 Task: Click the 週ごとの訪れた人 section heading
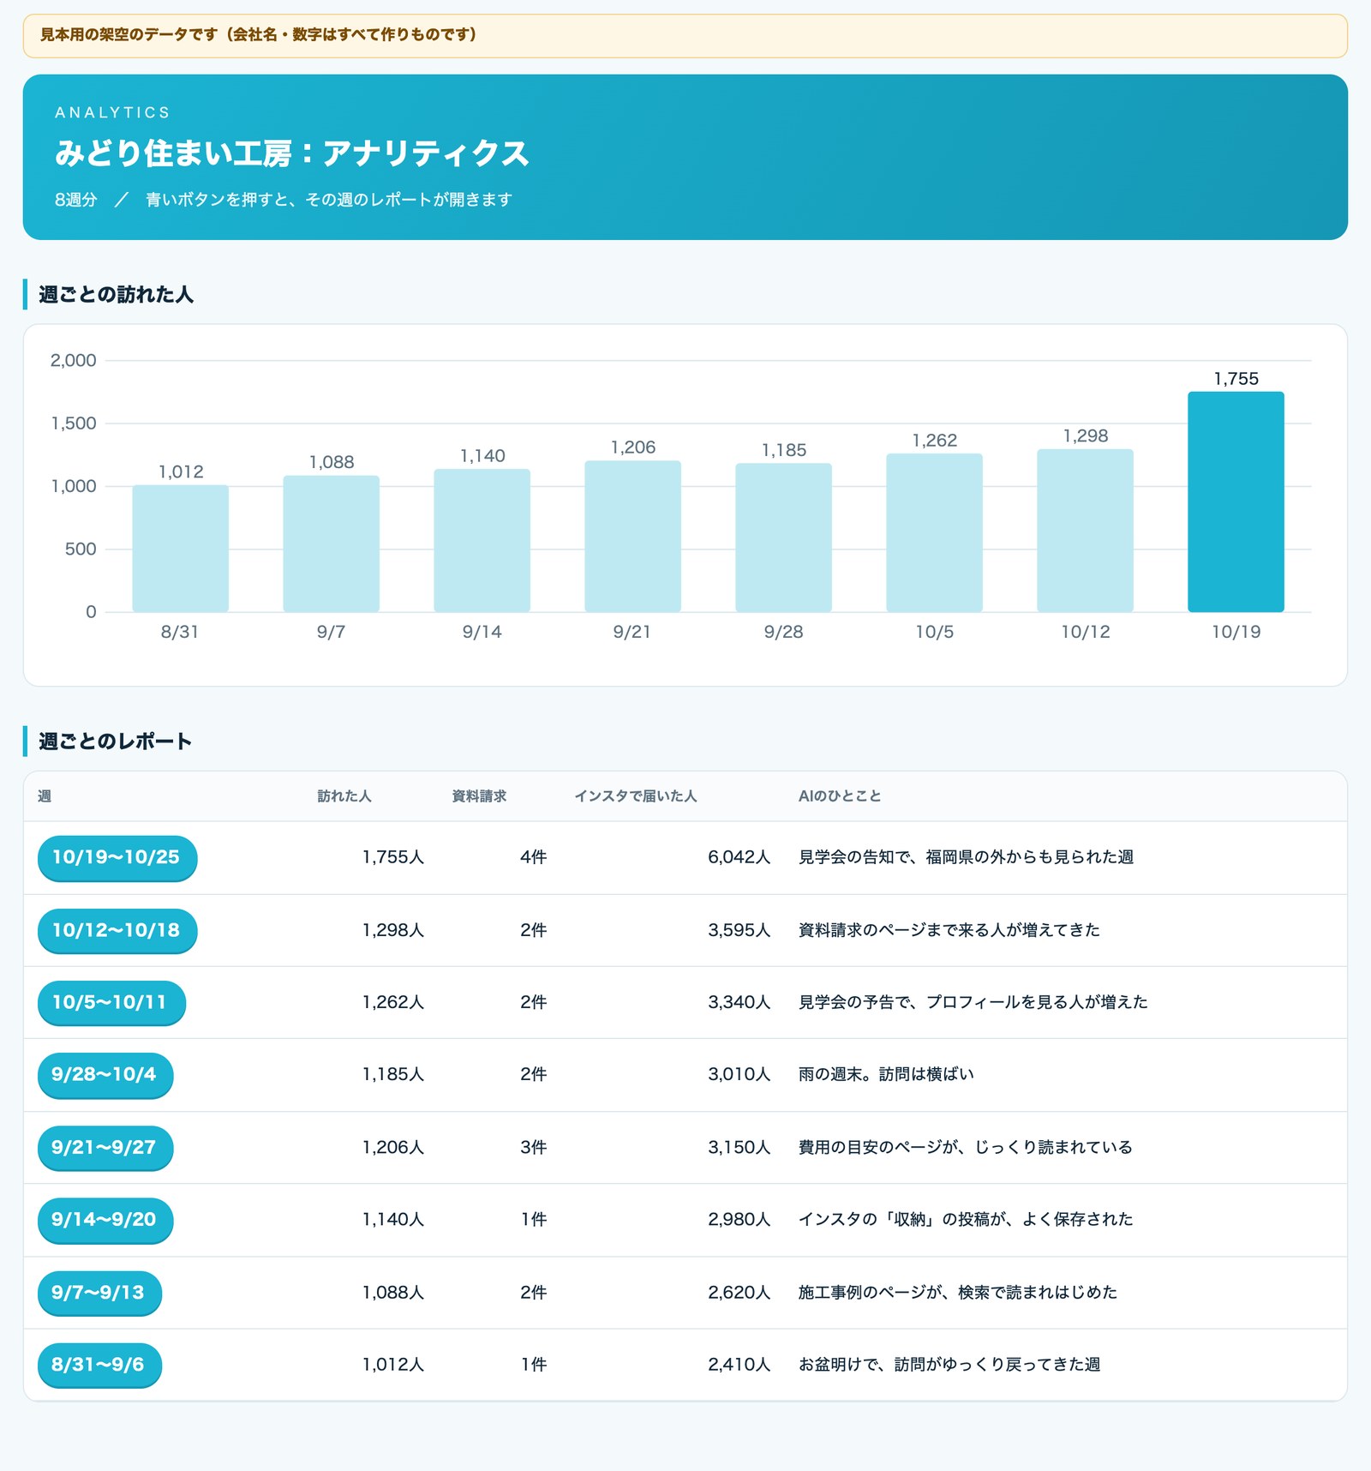coord(116,294)
